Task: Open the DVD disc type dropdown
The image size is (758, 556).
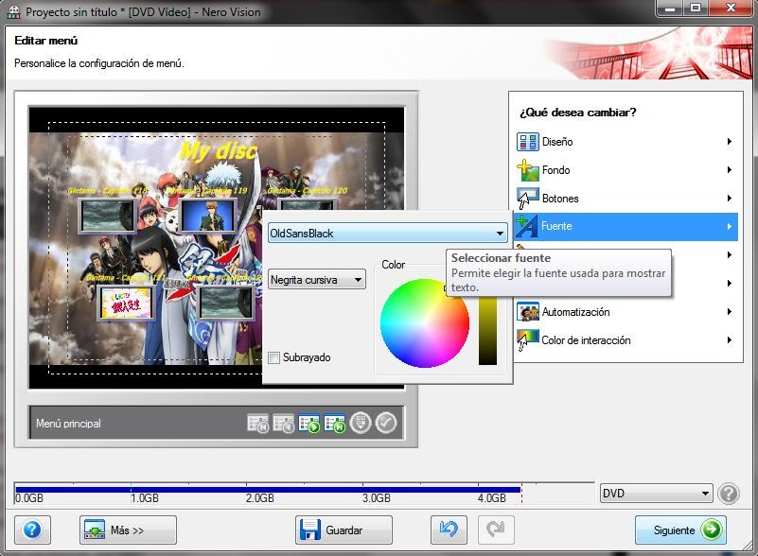Action: [656, 494]
